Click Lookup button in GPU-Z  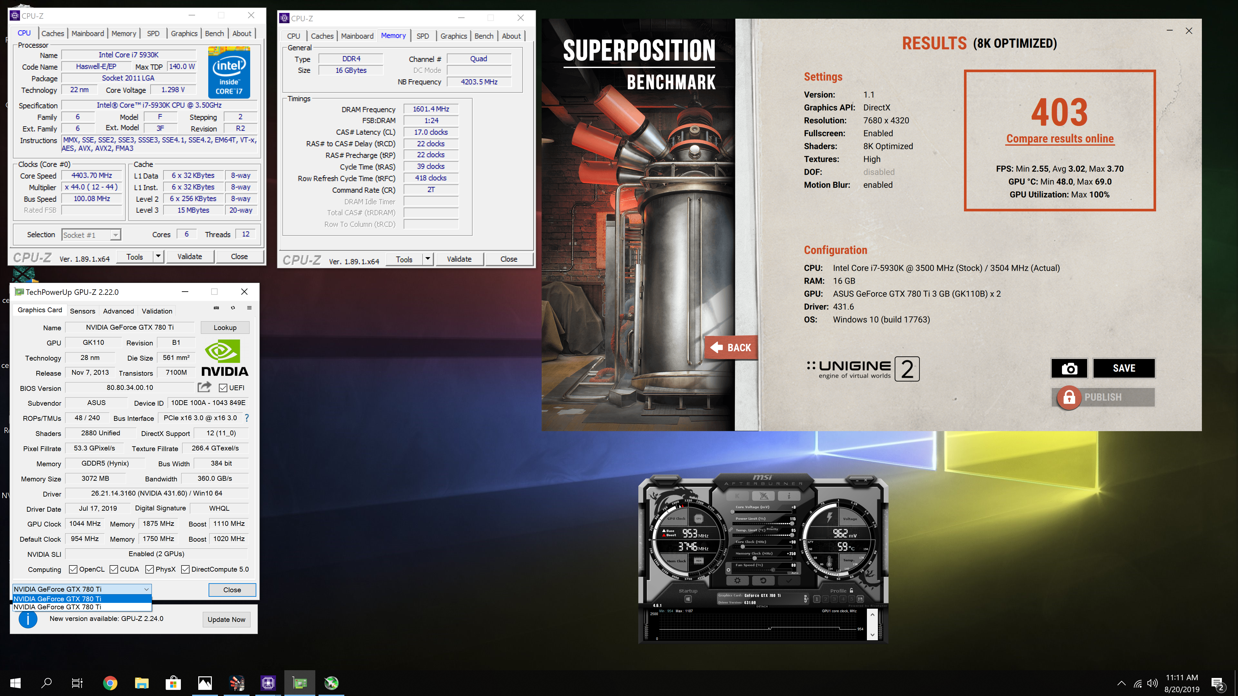pos(225,328)
